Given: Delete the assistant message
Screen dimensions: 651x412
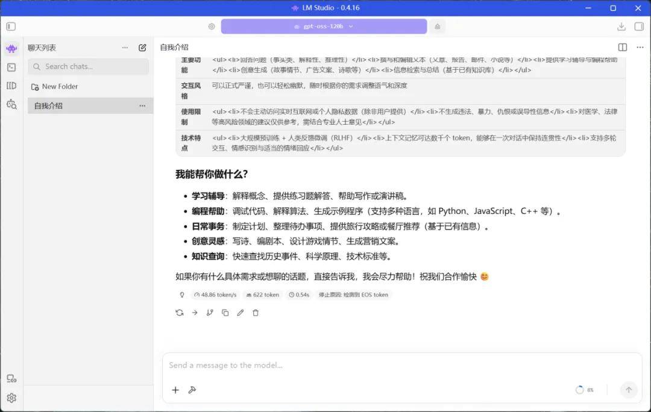Looking at the screenshot, I should [256, 313].
